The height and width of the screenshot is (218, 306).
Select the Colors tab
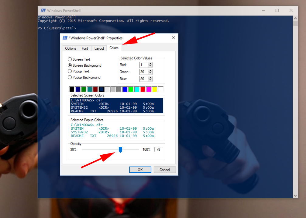tap(114, 48)
